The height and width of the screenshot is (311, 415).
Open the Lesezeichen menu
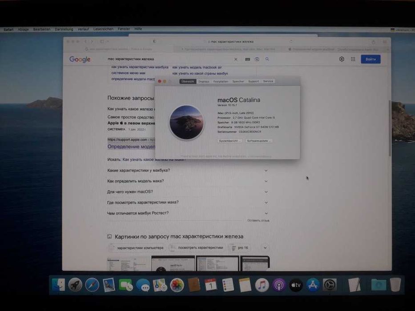click(x=103, y=29)
